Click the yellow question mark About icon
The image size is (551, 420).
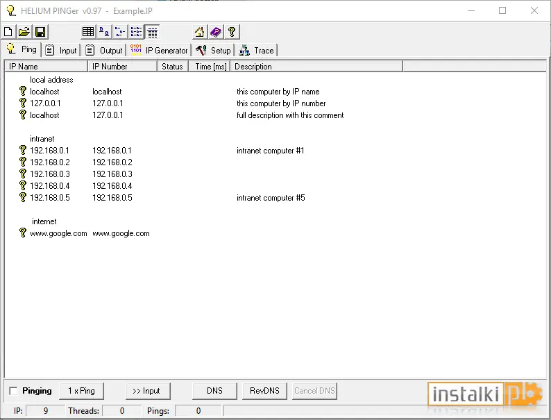[x=232, y=32]
